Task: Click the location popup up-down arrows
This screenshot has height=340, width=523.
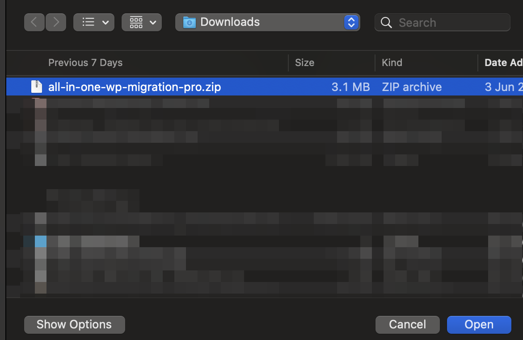Action: click(x=351, y=22)
